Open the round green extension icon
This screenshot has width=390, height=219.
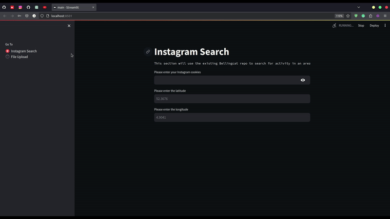coord(363,16)
